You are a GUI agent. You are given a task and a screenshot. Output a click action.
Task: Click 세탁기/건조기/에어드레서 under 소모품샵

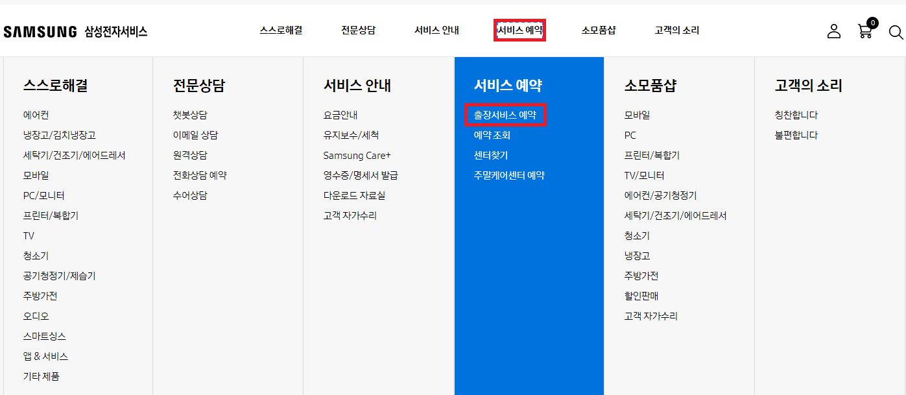tap(675, 216)
